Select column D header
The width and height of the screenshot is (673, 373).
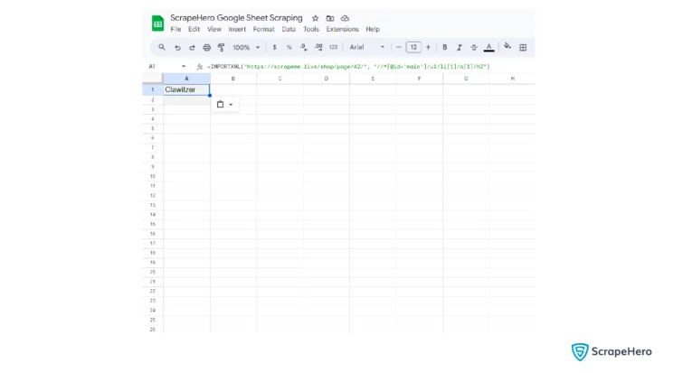[327, 79]
